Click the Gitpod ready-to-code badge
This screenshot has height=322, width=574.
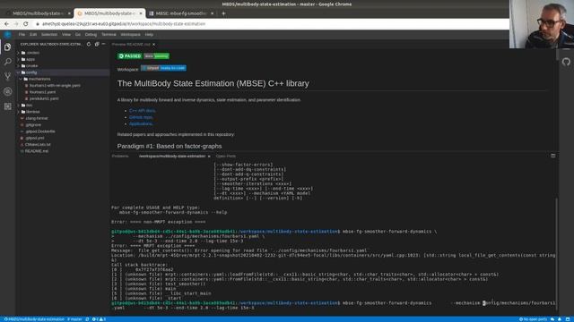coord(163,68)
